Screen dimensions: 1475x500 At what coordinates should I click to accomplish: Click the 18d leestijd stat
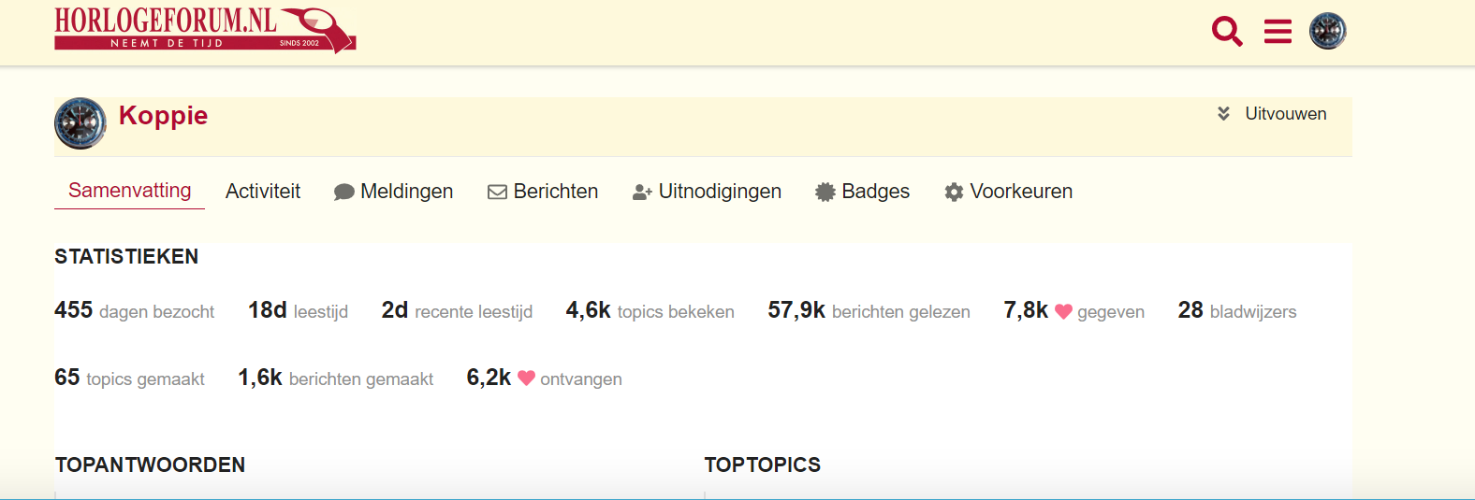(x=298, y=310)
